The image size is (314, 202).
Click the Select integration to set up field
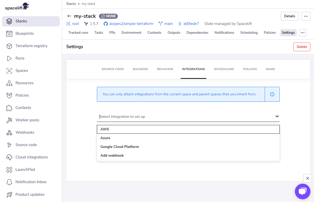pyautogui.click(x=188, y=116)
